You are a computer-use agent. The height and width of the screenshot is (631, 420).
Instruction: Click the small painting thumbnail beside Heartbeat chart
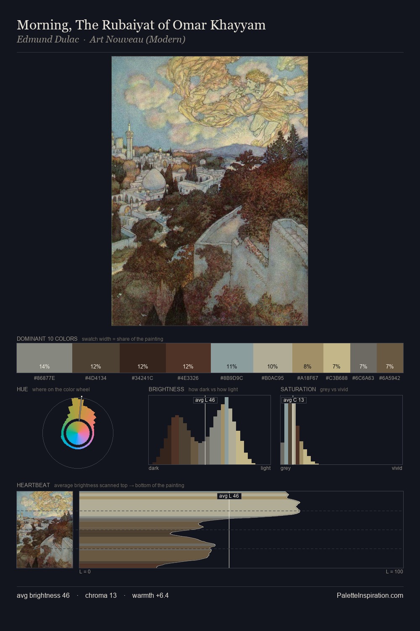(x=45, y=530)
